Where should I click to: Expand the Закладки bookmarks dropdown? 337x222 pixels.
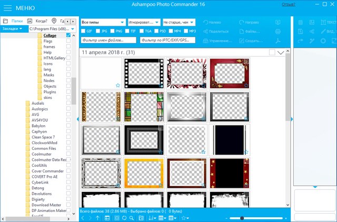[13, 28]
